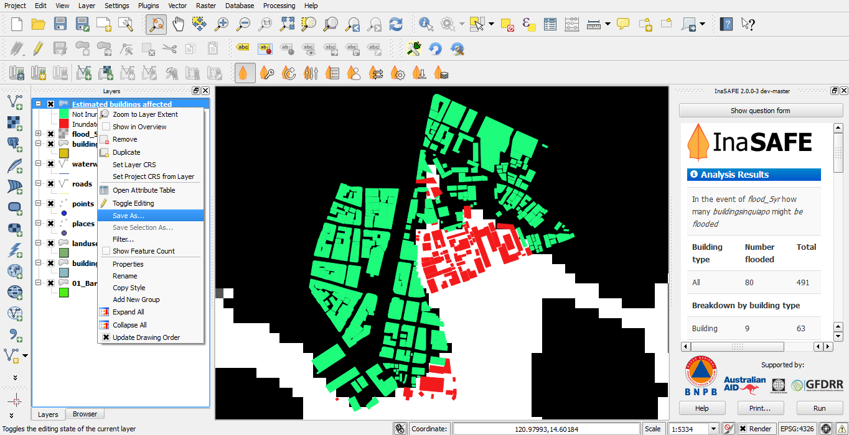Image resolution: width=849 pixels, height=435 pixels.
Task: Open the Measure tool dropdown arrow
Action: click(607, 24)
